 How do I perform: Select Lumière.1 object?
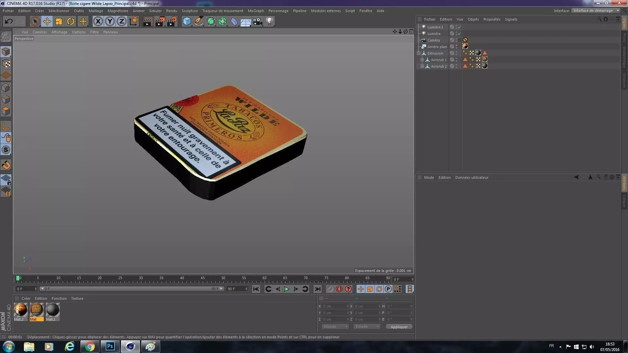click(x=435, y=27)
